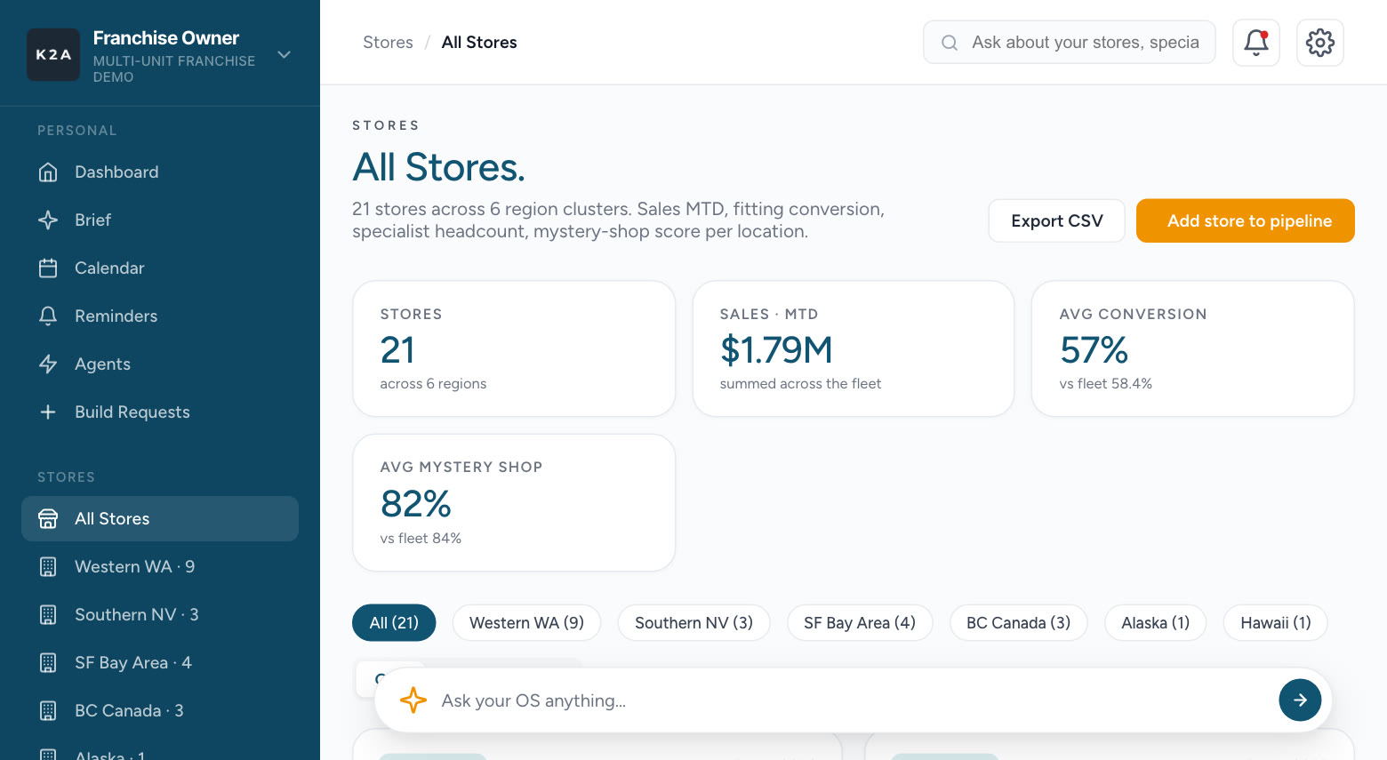This screenshot has width=1387, height=760.
Task: Focus the Ask about your stores search field
Action: (x=1070, y=43)
